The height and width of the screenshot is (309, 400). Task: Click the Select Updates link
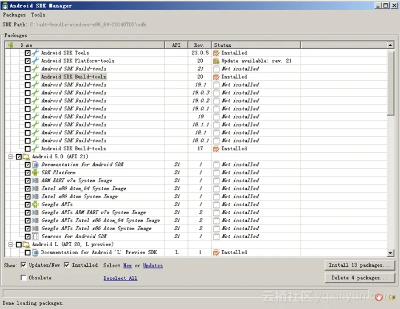point(153,266)
